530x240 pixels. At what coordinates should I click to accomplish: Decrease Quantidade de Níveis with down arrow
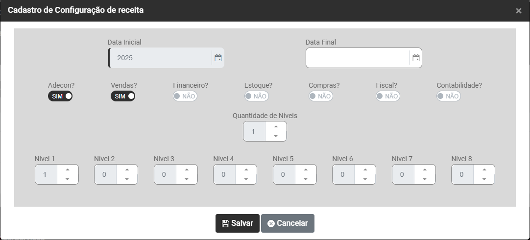click(276, 136)
